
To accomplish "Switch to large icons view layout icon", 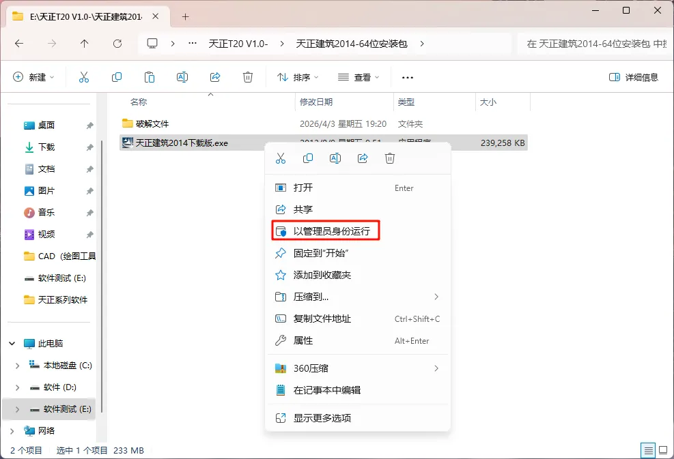I will click(x=663, y=450).
